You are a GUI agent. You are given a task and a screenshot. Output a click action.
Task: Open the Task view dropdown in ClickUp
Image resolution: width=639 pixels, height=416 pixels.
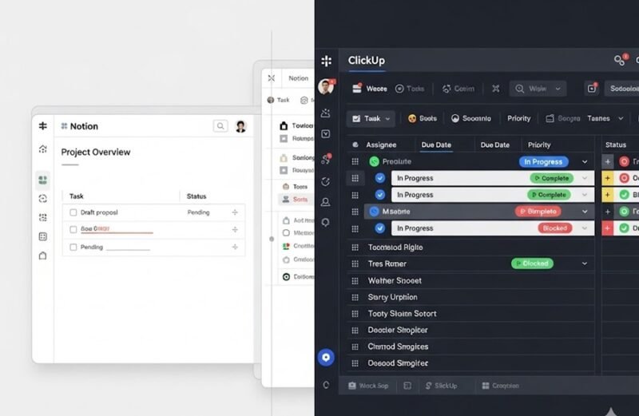pyautogui.click(x=371, y=118)
